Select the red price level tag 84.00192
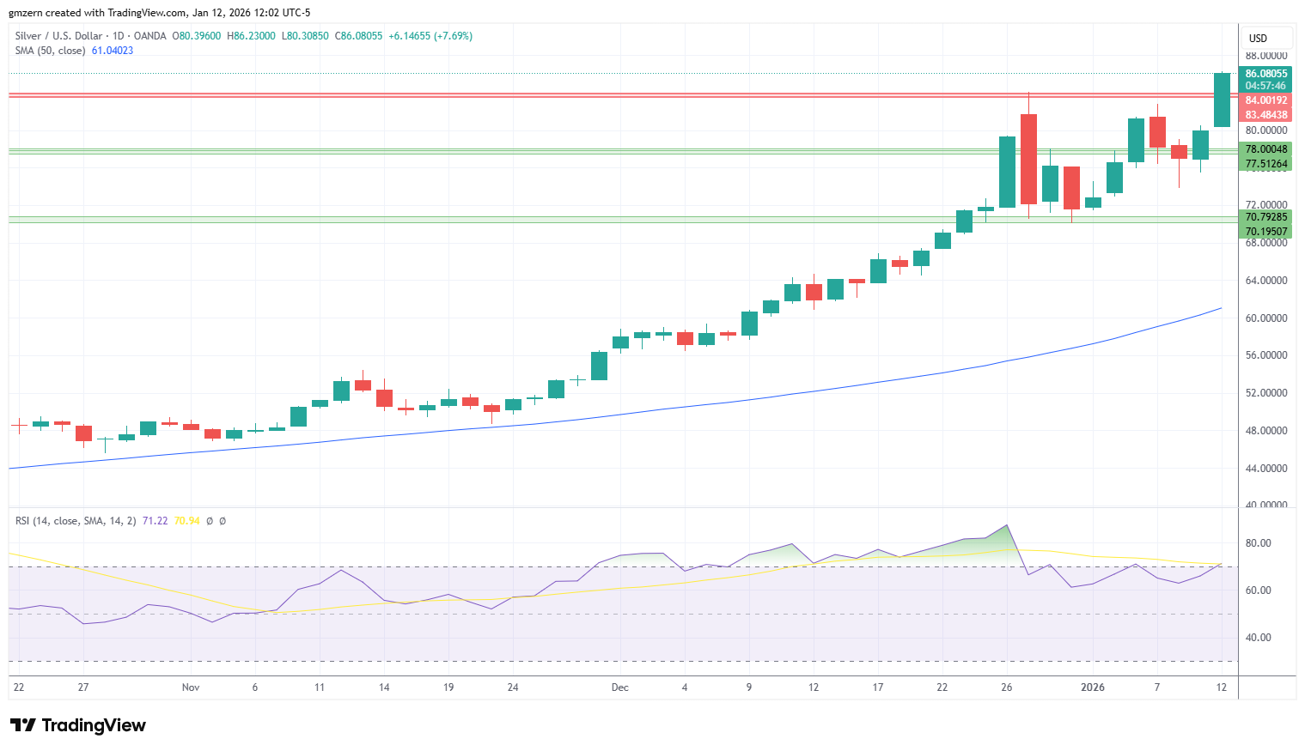This screenshot has height=751, width=1305. 1265,100
